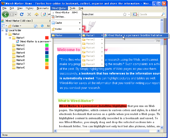Bookmark this page with the star icon

coord(125,14)
